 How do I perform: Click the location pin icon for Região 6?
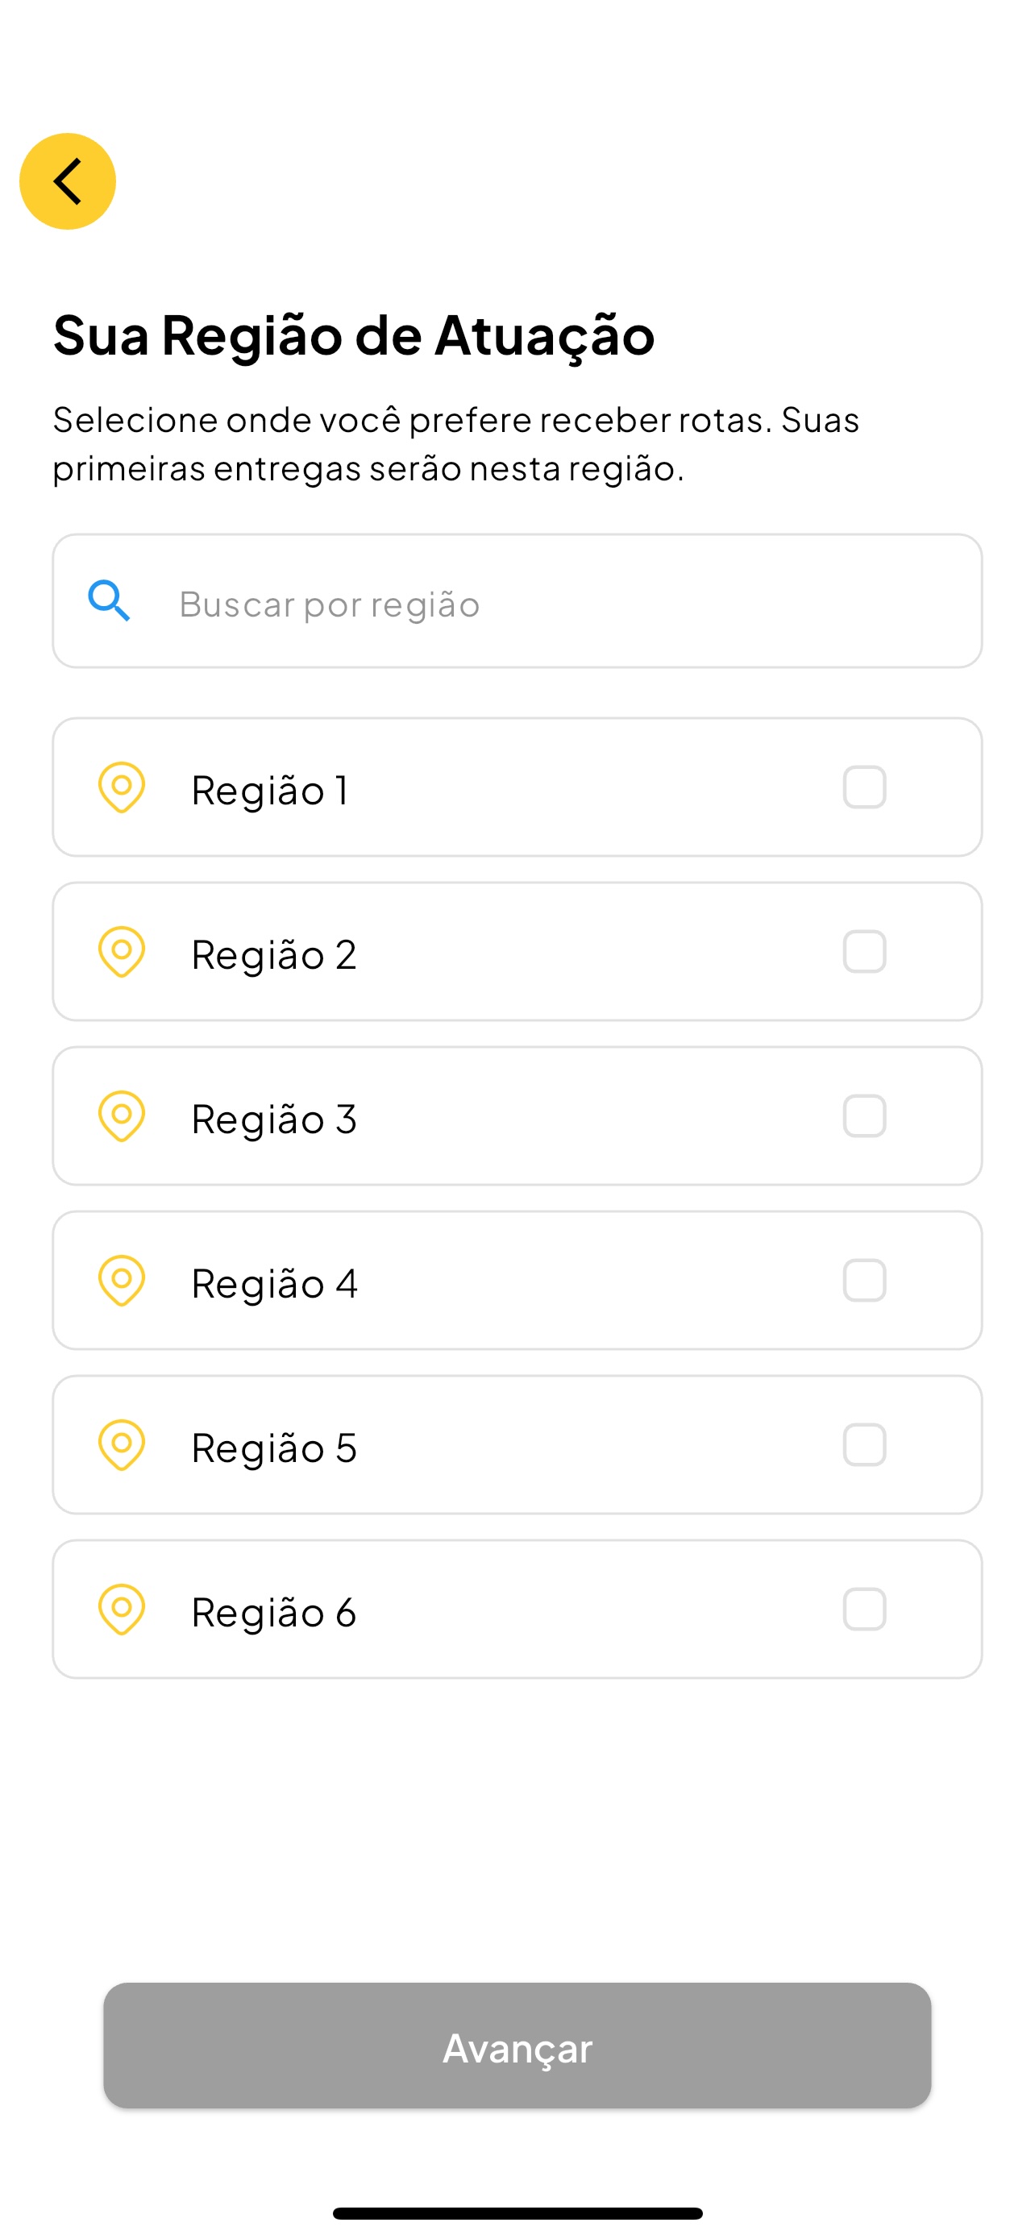tap(122, 1609)
